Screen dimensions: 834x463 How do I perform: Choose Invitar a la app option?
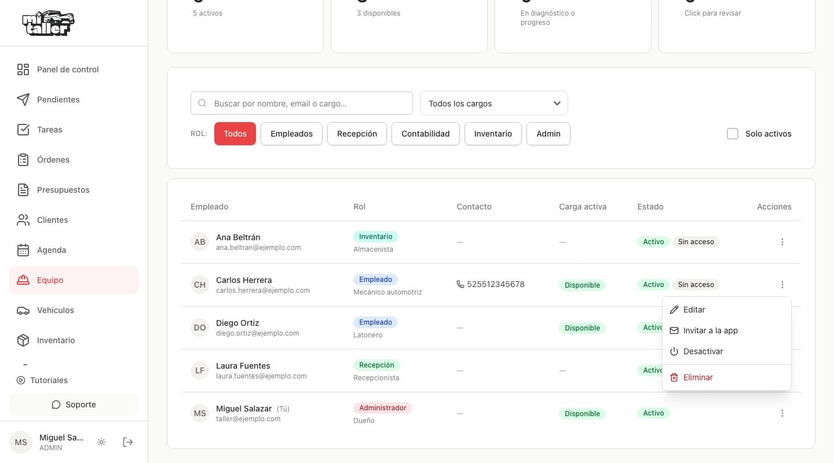726,330
